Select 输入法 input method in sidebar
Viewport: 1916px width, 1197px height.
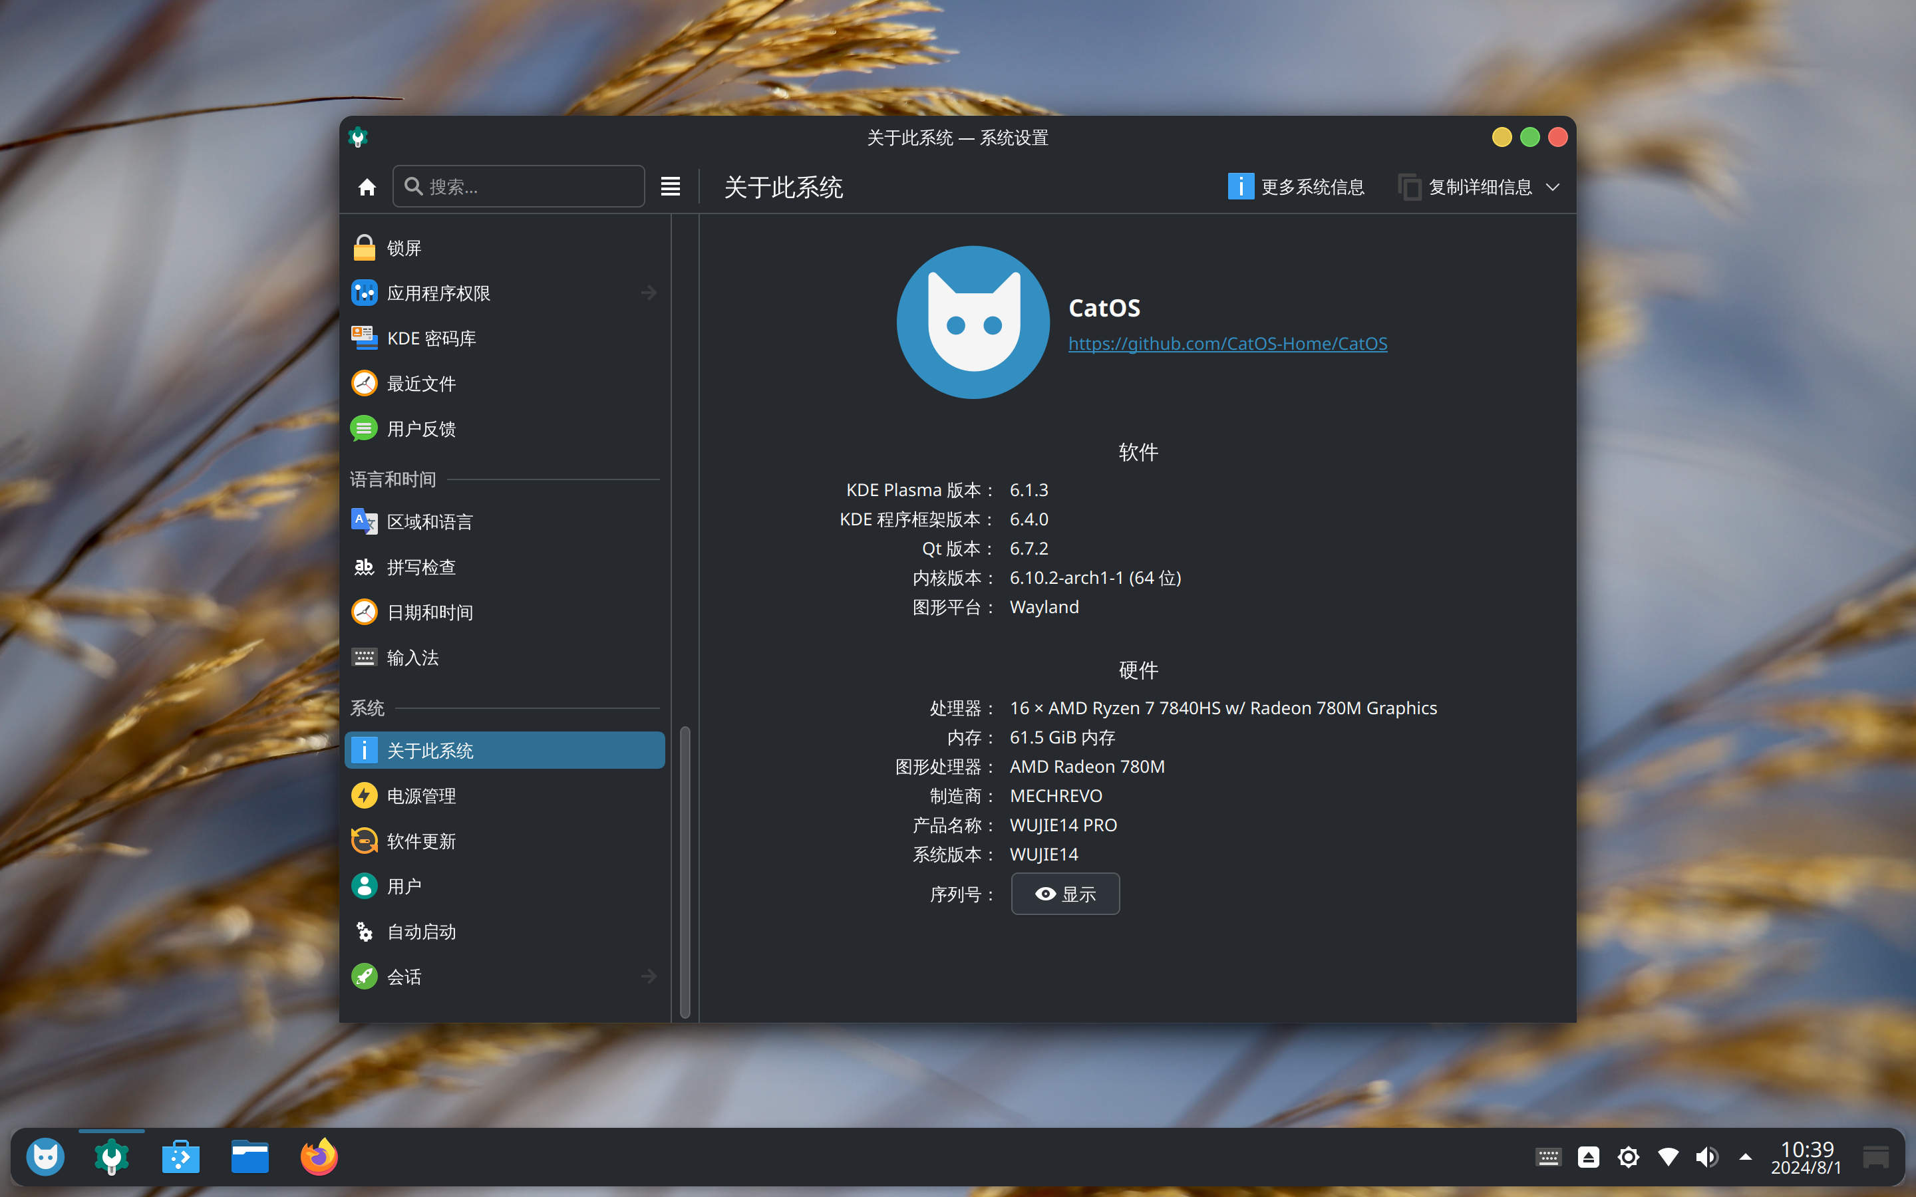505,657
